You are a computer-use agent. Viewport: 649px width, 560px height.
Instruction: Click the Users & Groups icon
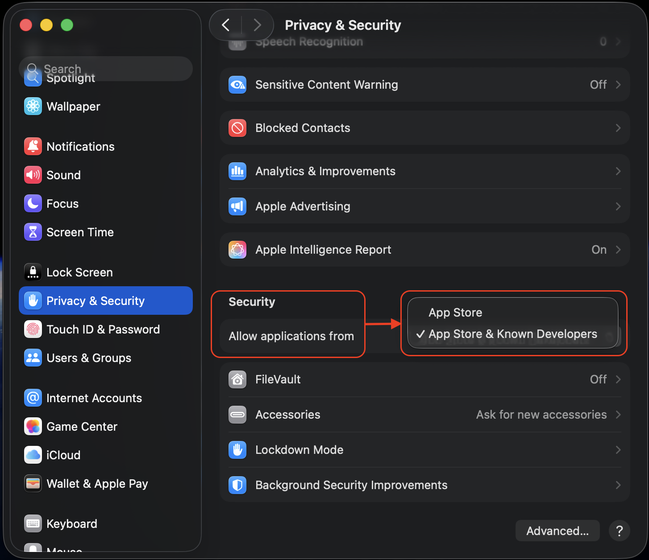[33, 358]
